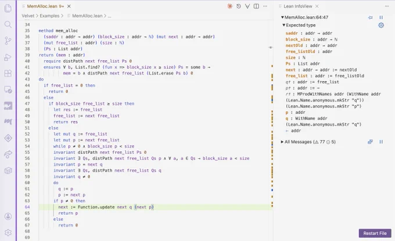Click '⊢ addr' goal in InfoView
This screenshot has height=241, width=395.
point(293,131)
